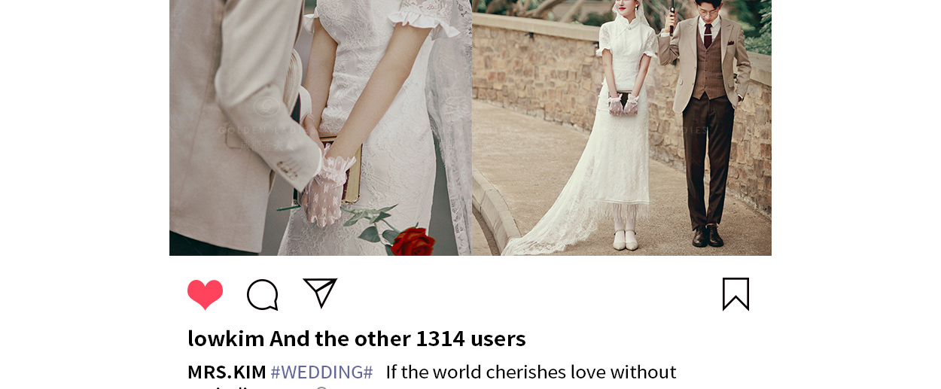
Task: View the other 1314 users who liked
Action: (x=398, y=339)
